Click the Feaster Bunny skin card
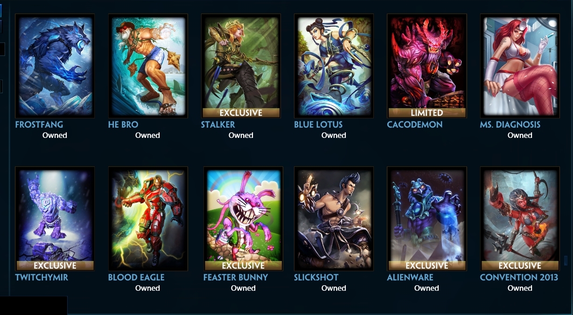The width and height of the screenshot is (573, 315). [x=243, y=219]
